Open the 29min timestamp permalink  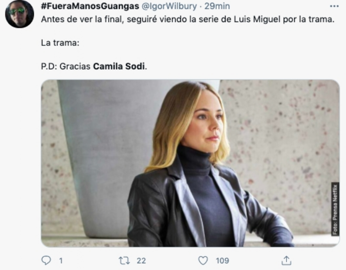click(x=217, y=6)
